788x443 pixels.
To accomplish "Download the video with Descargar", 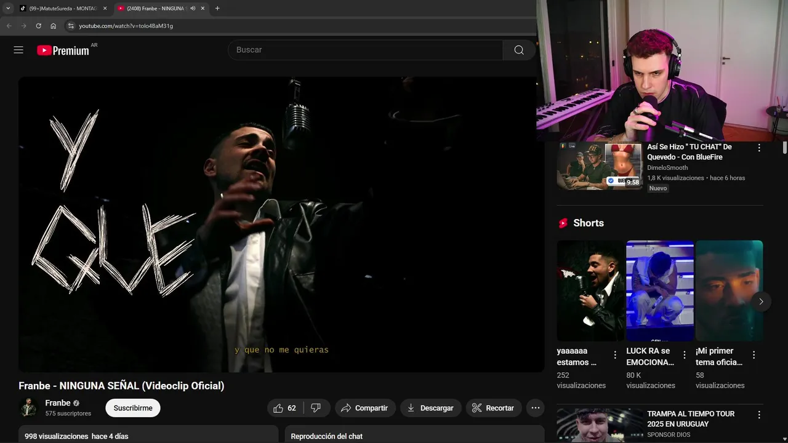I will click(430, 408).
